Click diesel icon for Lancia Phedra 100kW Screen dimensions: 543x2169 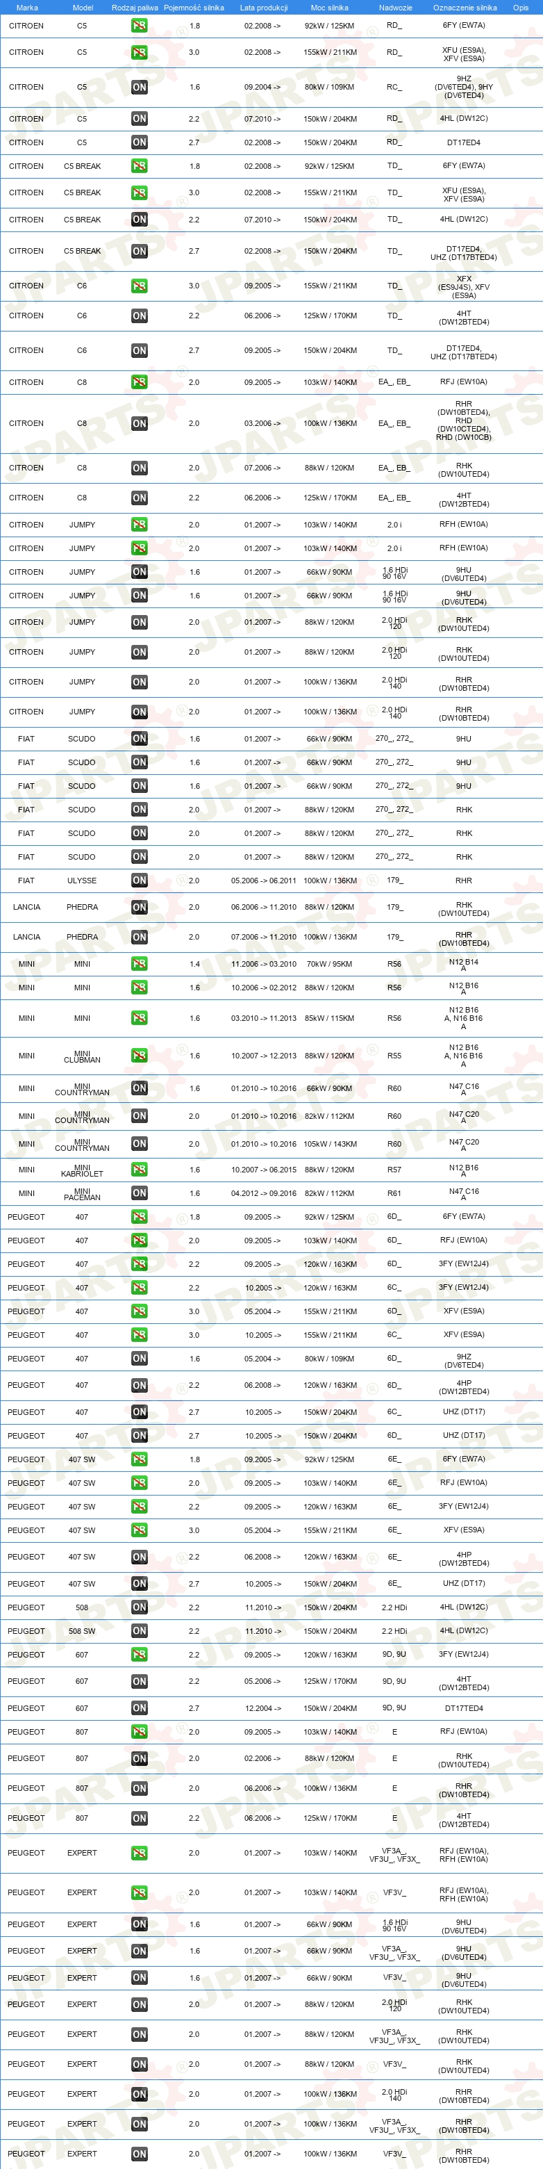[139, 937]
